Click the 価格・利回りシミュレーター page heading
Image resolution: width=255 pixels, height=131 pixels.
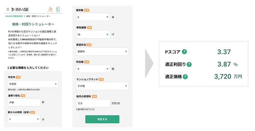33,24
